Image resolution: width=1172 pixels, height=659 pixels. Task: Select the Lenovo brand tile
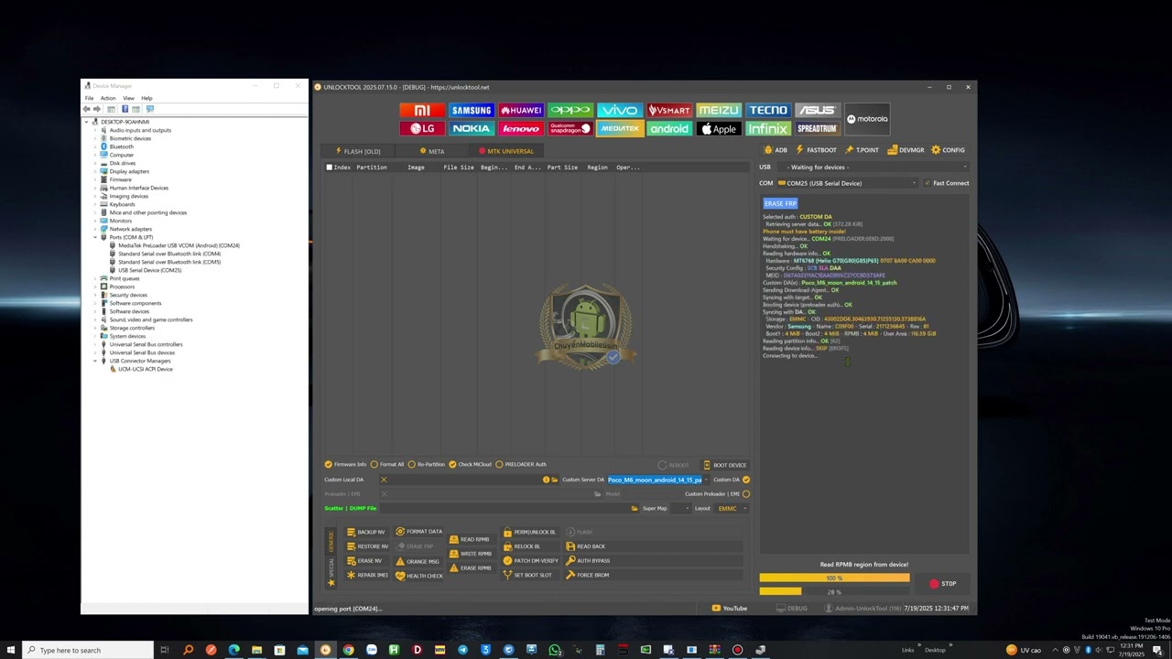(x=521, y=129)
